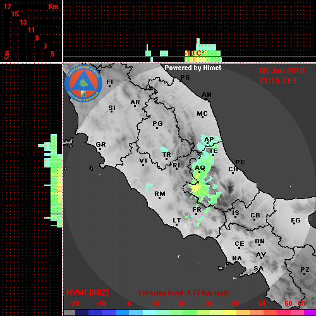
Task: Click the AV city label
Action: [x=261, y=255]
